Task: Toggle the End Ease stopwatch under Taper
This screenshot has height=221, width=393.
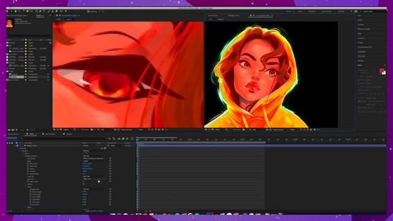Action: pyautogui.click(x=30, y=204)
